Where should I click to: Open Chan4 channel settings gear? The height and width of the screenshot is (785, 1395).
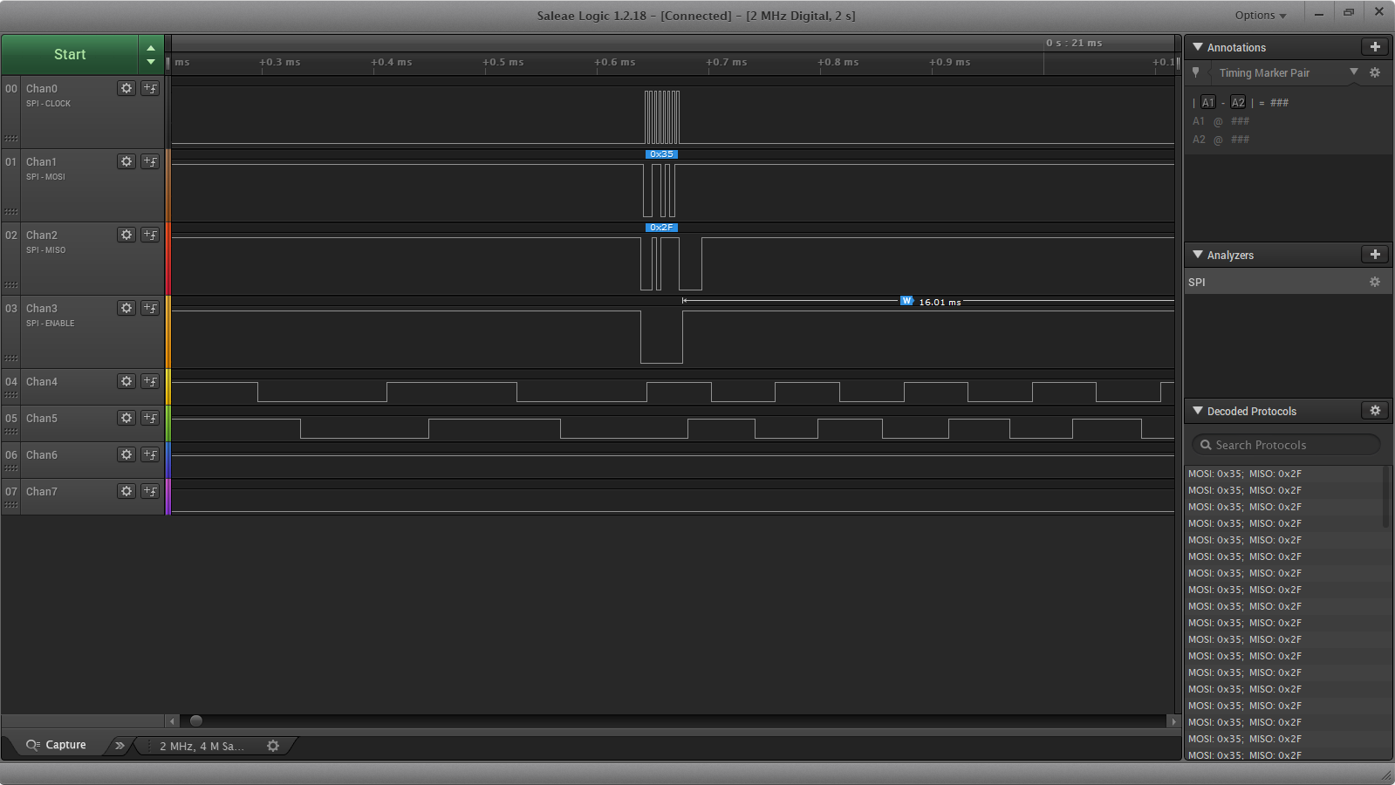coord(127,381)
